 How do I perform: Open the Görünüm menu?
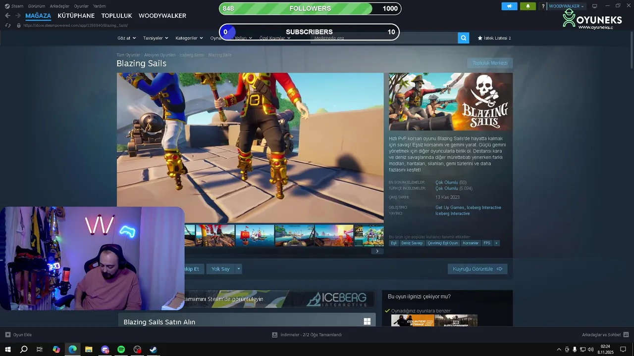click(37, 6)
